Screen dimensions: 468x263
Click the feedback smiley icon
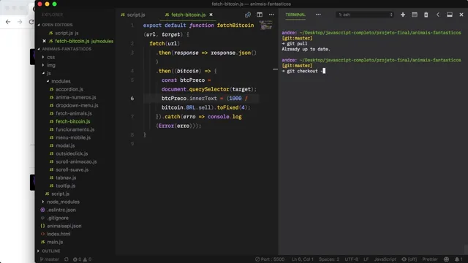(446, 259)
